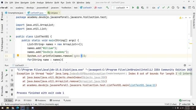
Task: Open Favorites side panel
Action: [x=2, y=91]
